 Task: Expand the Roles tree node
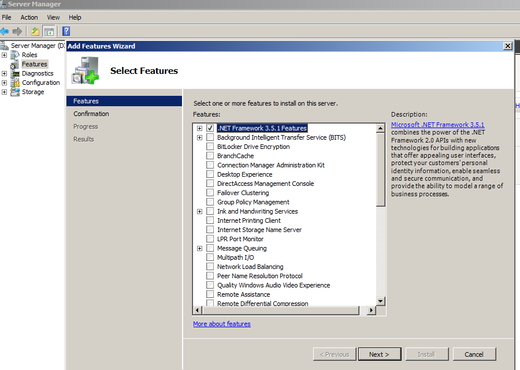pos(5,55)
